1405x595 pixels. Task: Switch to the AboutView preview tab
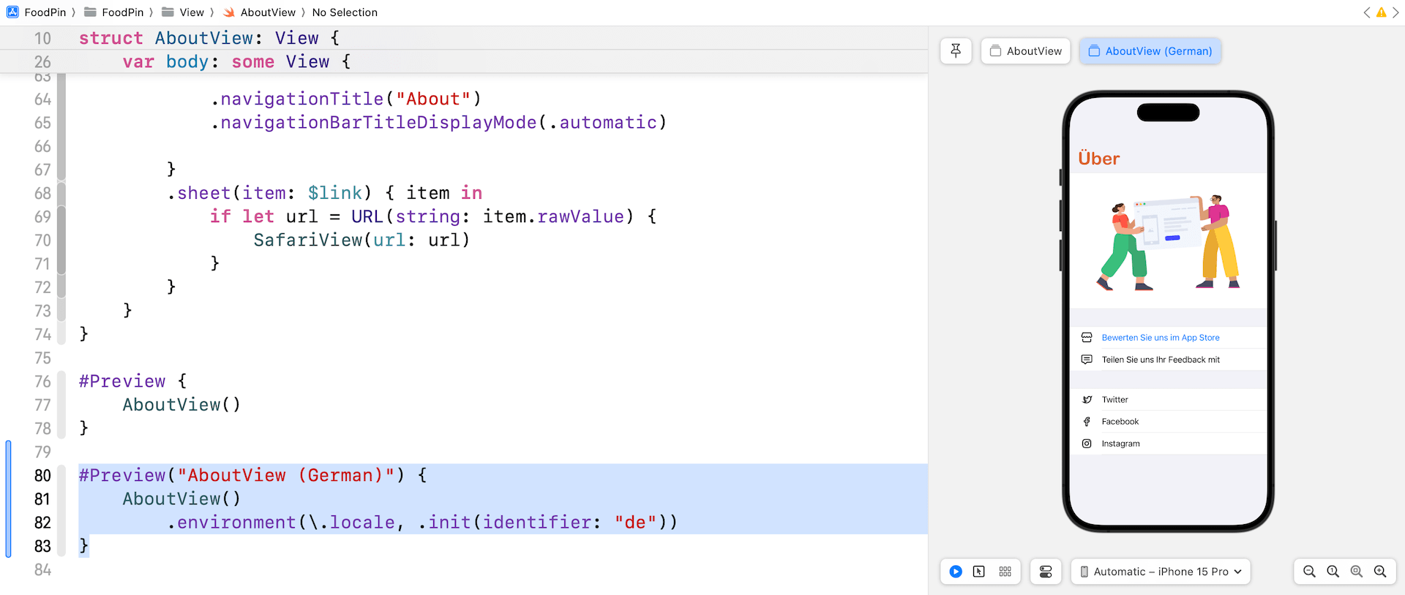tap(1025, 51)
